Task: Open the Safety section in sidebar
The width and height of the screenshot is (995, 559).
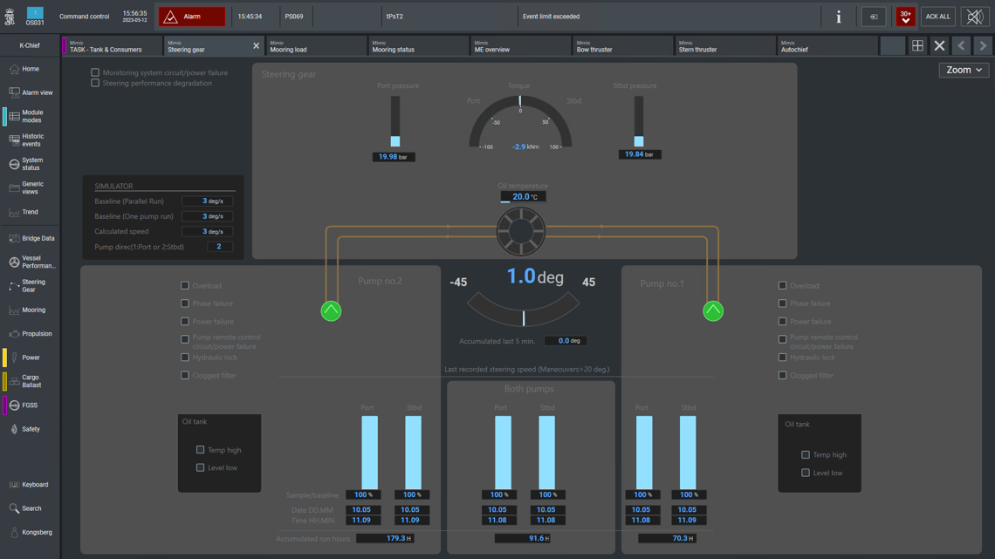Action: coord(31,429)
